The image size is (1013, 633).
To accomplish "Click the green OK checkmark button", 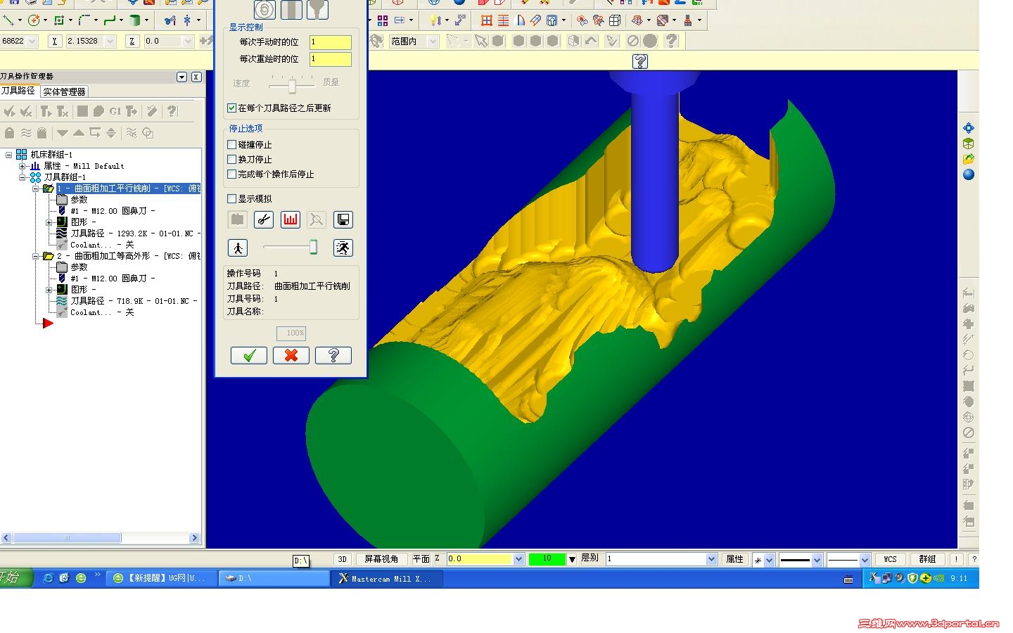I will [x=249, y=355].
